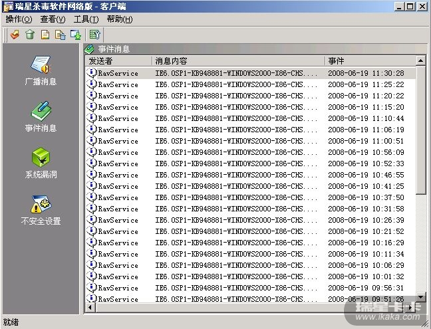Select RavService in the 11:15:20 row
This screenshot has height=329, width=431.
118,107
